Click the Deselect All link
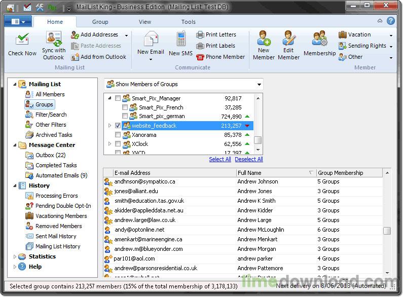This screenshot has width=403, height=297. [249, 159]
